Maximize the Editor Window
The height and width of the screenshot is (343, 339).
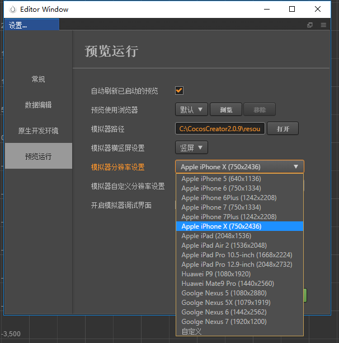click(292, 9)
